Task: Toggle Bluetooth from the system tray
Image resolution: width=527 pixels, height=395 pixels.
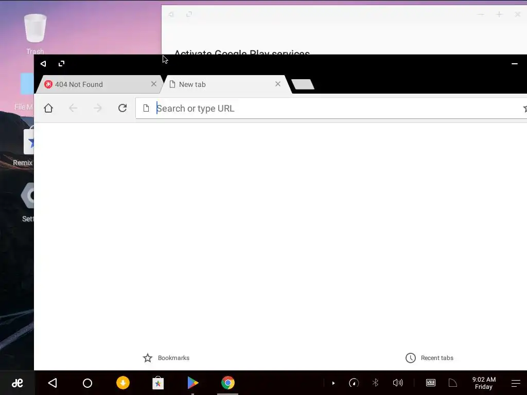Action: (375, 383)
